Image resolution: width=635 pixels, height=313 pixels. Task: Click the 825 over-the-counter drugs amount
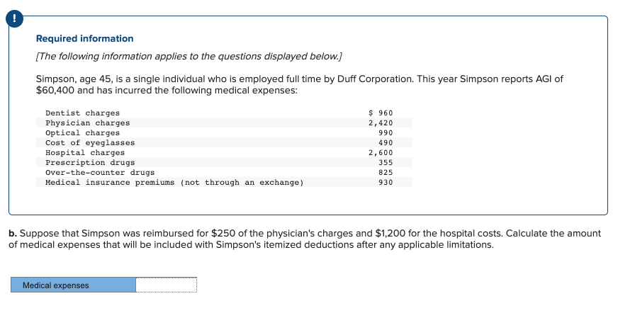coord(386,173)
